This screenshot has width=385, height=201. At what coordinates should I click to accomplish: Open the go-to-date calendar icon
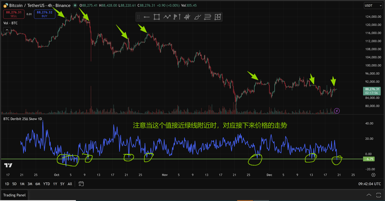(81, 184)
